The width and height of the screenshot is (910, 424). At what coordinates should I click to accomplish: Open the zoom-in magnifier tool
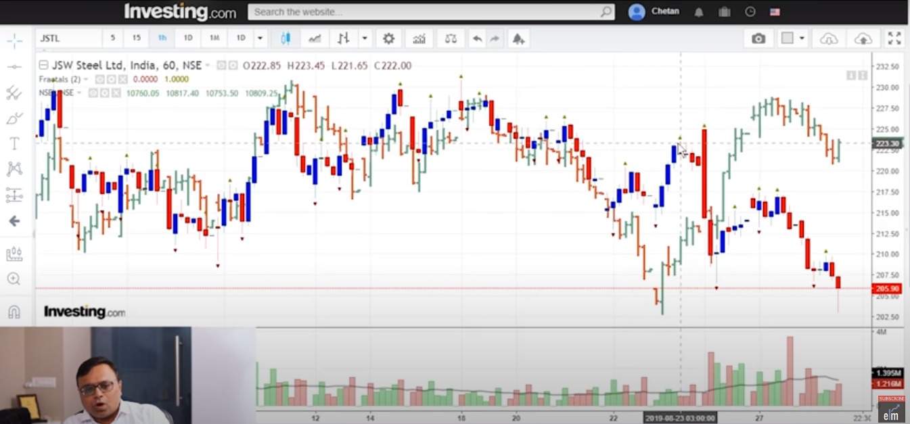pyautogui.click(x=14, y=279)
